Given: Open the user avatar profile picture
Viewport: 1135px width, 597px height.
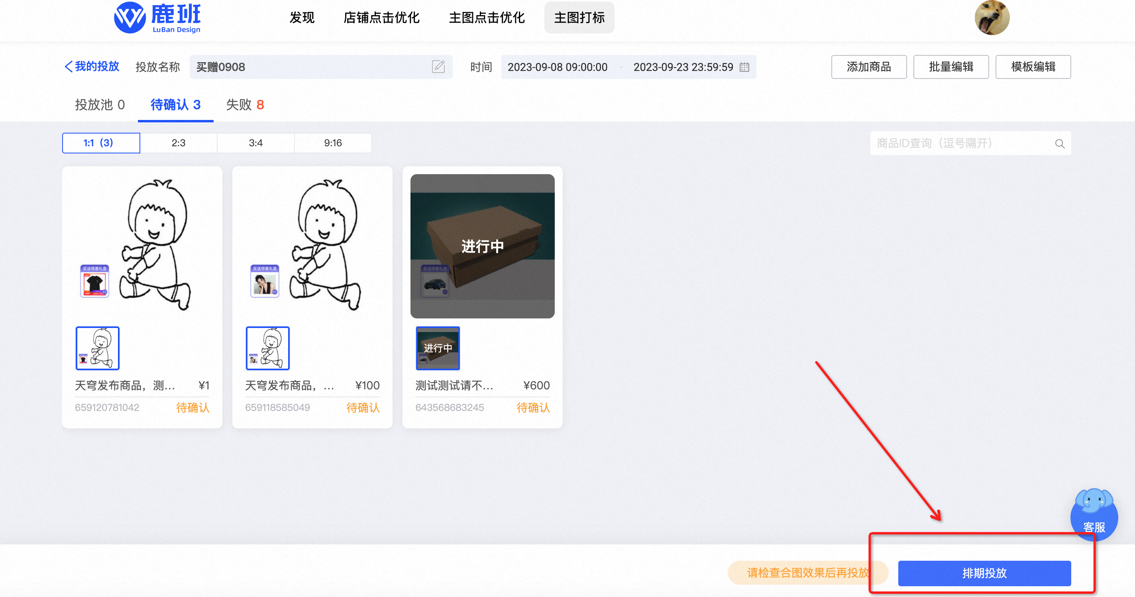Looking at the screenshot, I should coord(992,18).
